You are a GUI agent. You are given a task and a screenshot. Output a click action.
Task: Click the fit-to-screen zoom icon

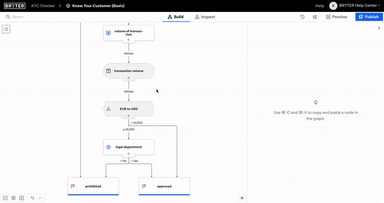[13, 198]
